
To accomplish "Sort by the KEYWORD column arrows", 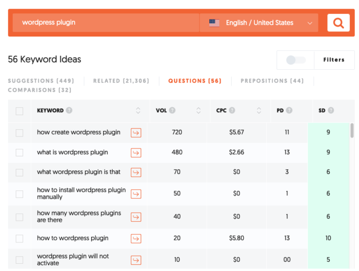I will (138, 110).
